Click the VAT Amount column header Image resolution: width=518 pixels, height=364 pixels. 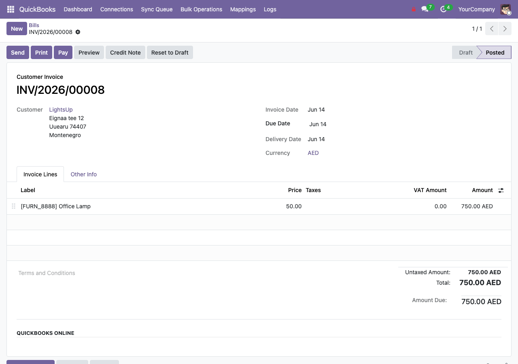430,190
